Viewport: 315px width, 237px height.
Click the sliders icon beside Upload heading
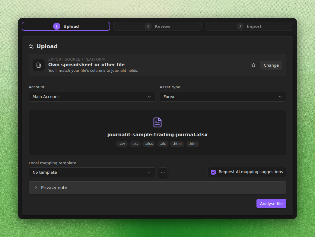coord(31,46)
